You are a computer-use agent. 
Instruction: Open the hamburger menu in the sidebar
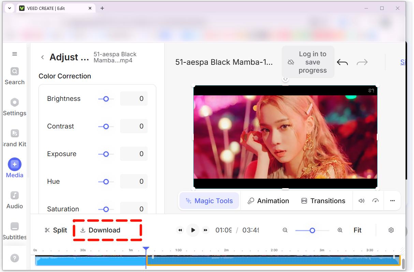(x=15, y=54)
